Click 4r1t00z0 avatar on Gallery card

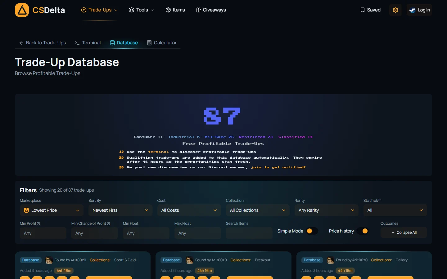coord(331,260)
